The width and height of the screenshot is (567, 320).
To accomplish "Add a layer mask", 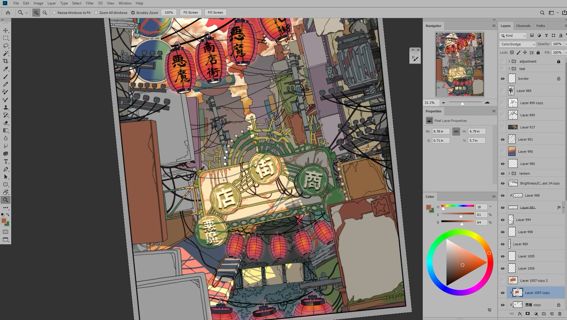I will [x=528, y=313].
